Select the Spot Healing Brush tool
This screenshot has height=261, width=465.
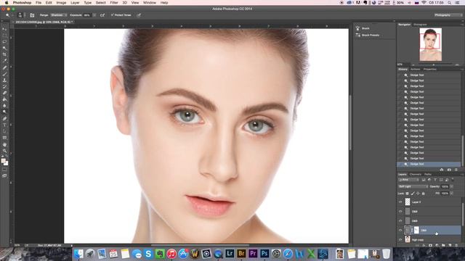pyautogui.click(x=4, y=67)
